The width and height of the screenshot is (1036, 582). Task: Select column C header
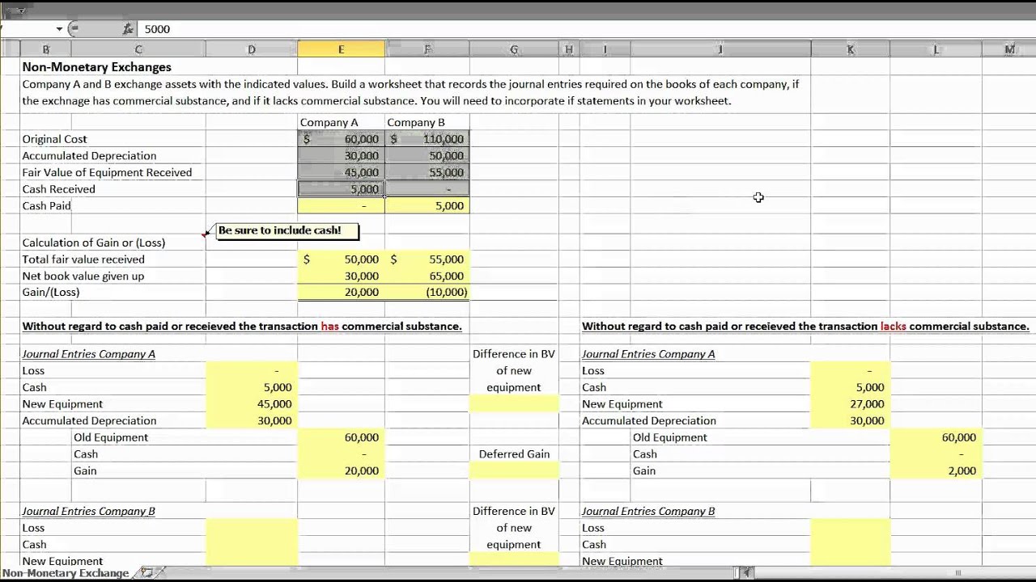coord(138,50)
